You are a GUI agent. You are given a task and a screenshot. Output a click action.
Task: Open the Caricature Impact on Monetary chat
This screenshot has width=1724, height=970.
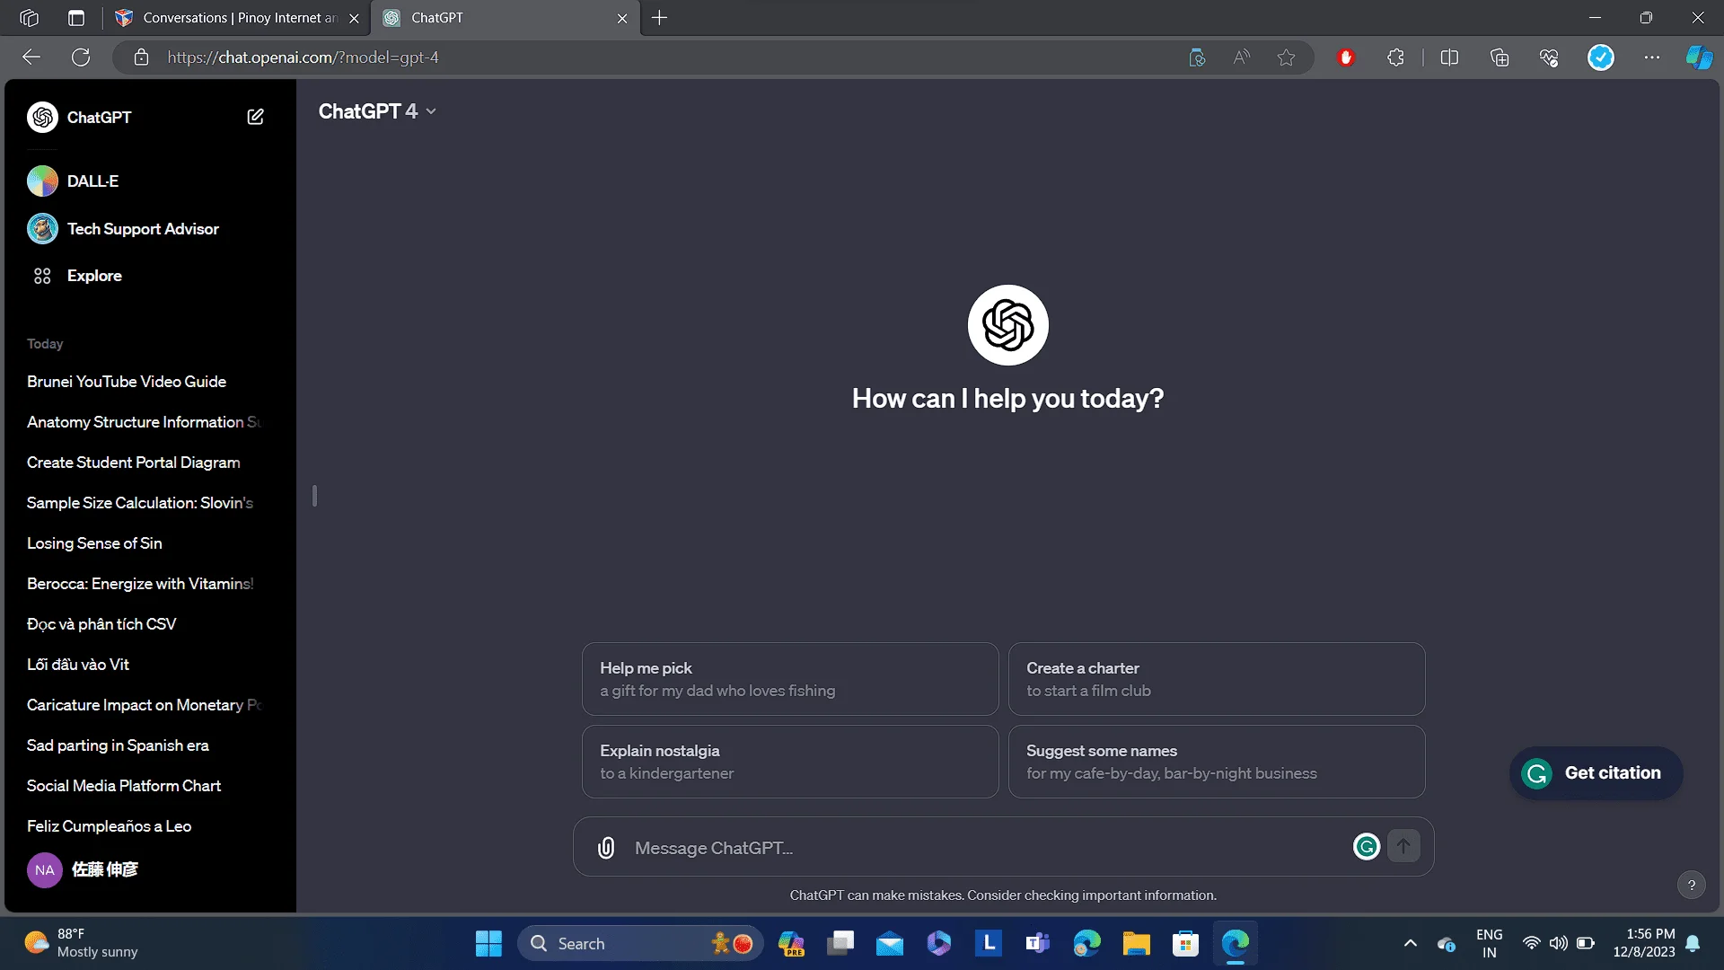click(145, 705)
